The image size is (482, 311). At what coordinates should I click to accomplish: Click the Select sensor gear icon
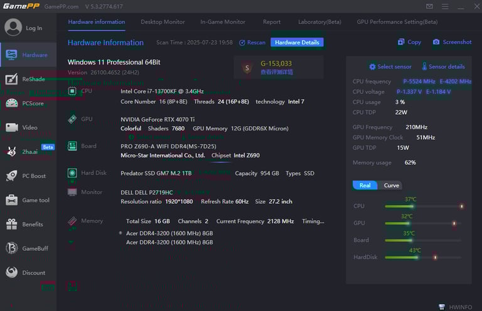372,66
